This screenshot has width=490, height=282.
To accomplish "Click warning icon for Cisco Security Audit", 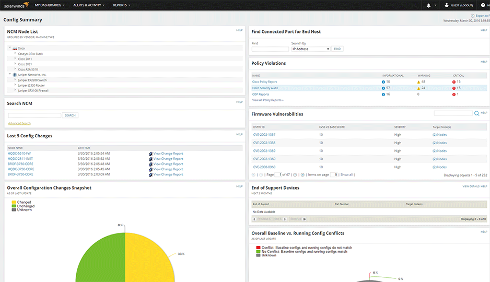I will 419,88.
